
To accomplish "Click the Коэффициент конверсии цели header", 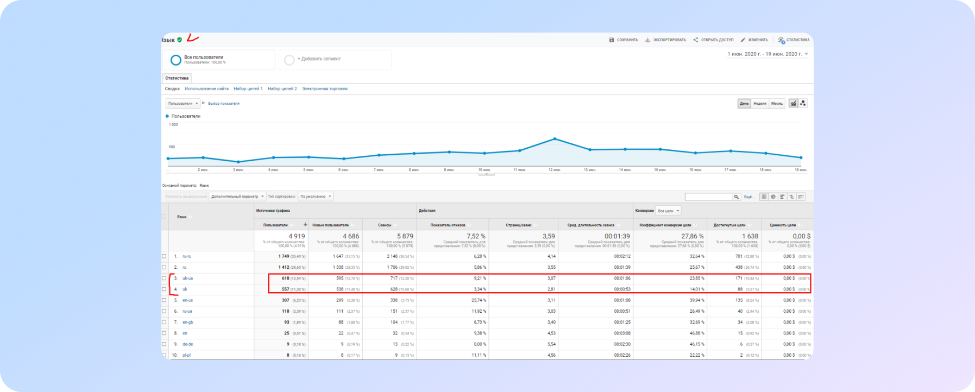I will [x=665, y=225].
